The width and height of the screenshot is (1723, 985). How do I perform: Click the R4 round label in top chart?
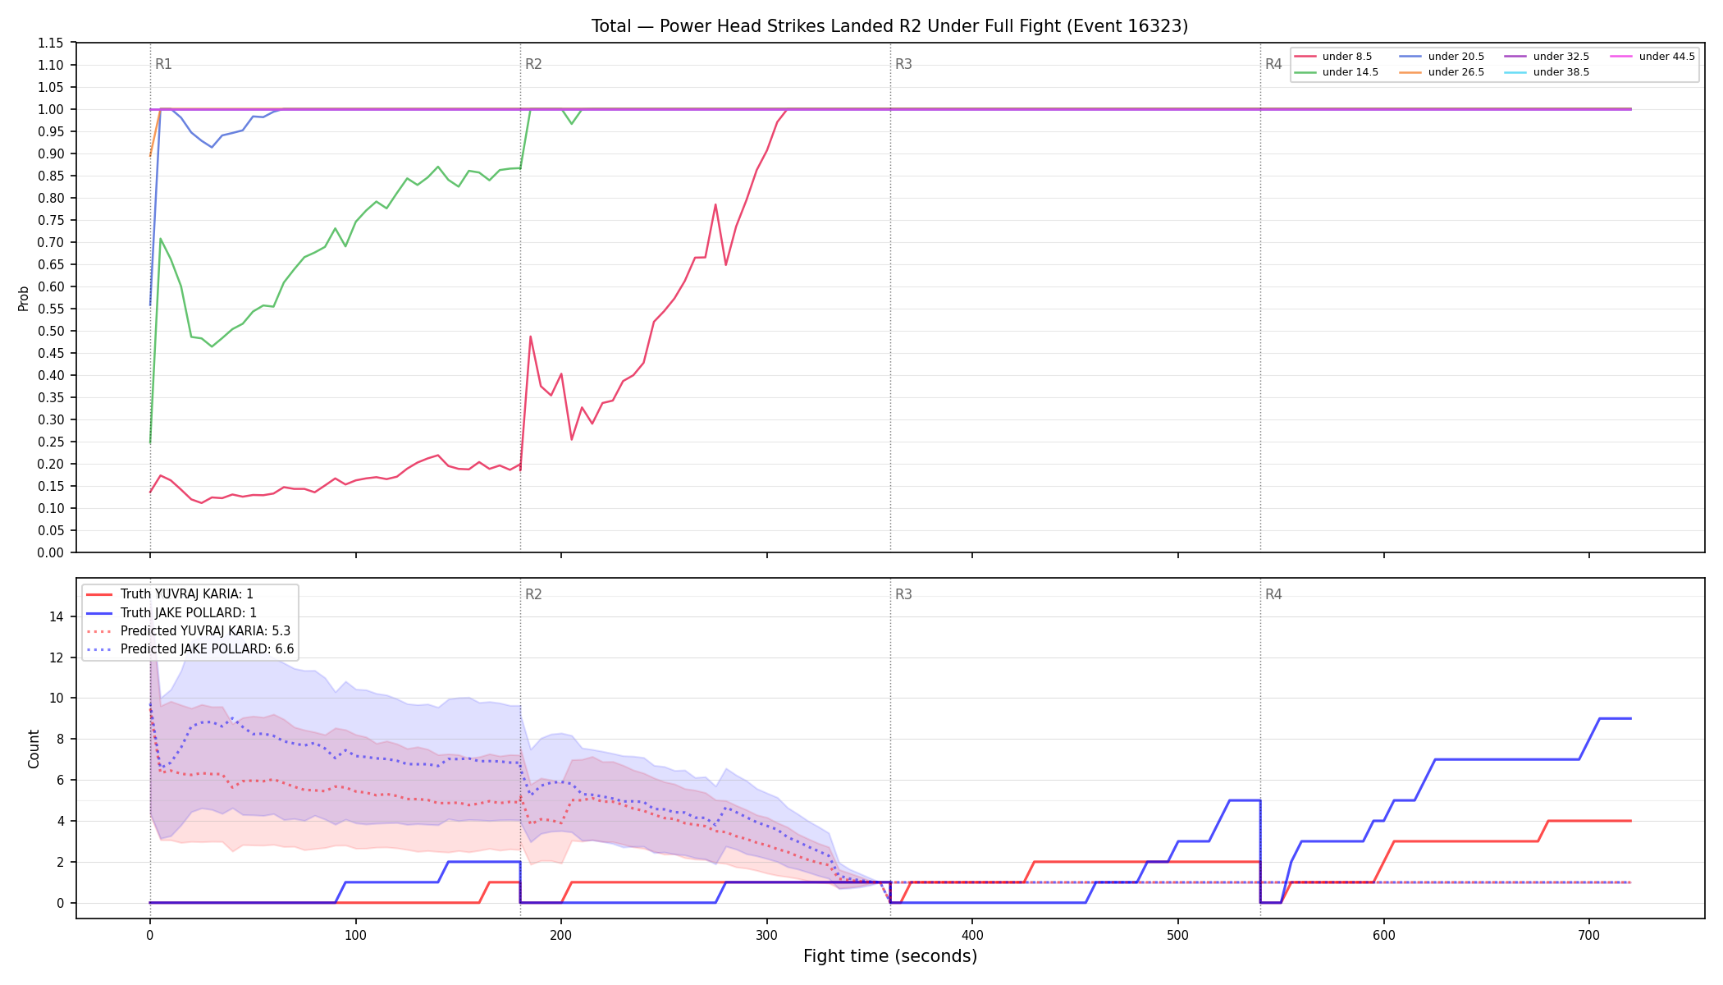tap(1273, 64)
